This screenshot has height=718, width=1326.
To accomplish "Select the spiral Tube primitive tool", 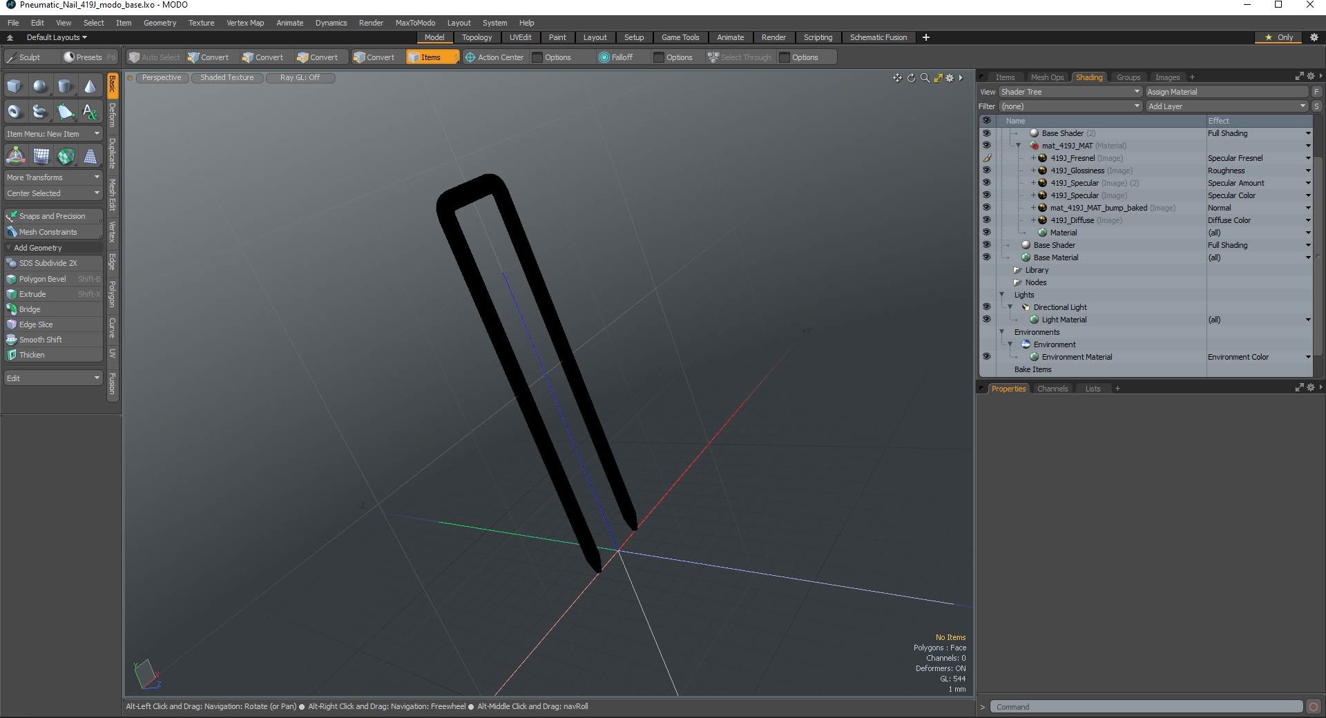I will tap(40, 111).
